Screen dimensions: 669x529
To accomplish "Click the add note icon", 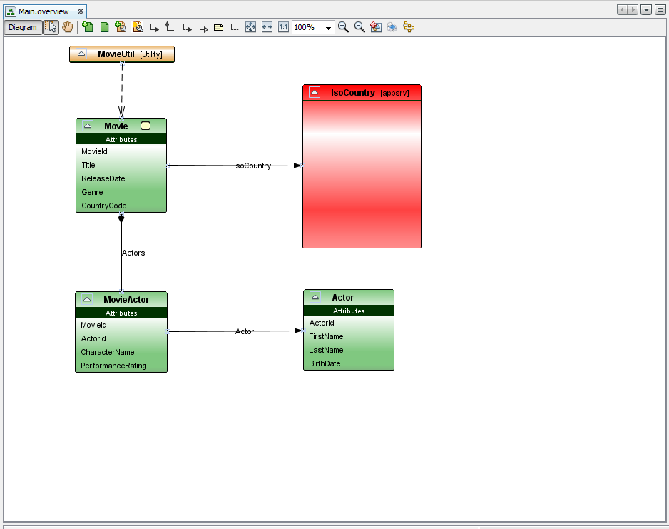I will coord(219,27).
